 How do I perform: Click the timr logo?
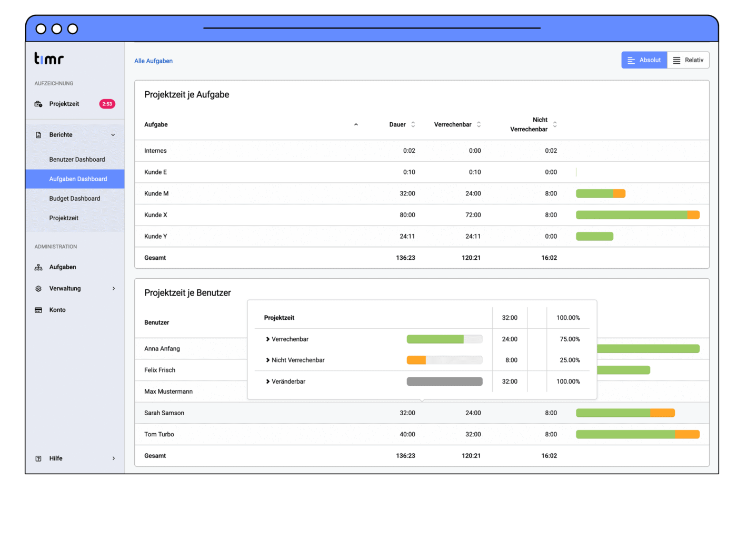(x=49, y=58)
